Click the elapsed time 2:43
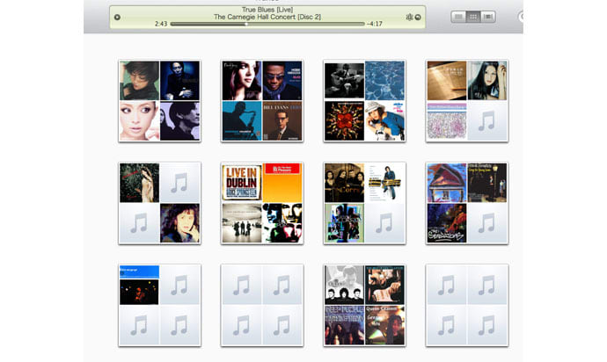 [161, 24]
